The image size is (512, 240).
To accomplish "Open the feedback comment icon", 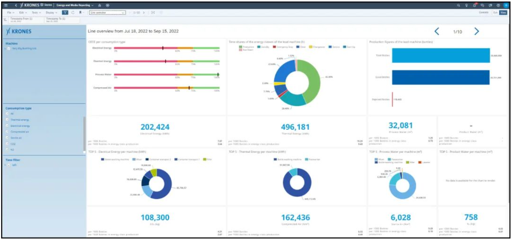I will (x=491, y=5).
